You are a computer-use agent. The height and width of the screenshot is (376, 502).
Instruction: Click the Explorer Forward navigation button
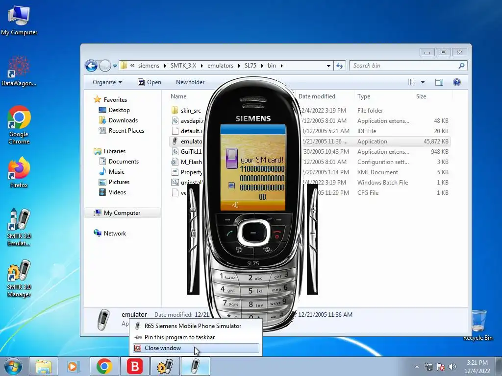(105, 66)
